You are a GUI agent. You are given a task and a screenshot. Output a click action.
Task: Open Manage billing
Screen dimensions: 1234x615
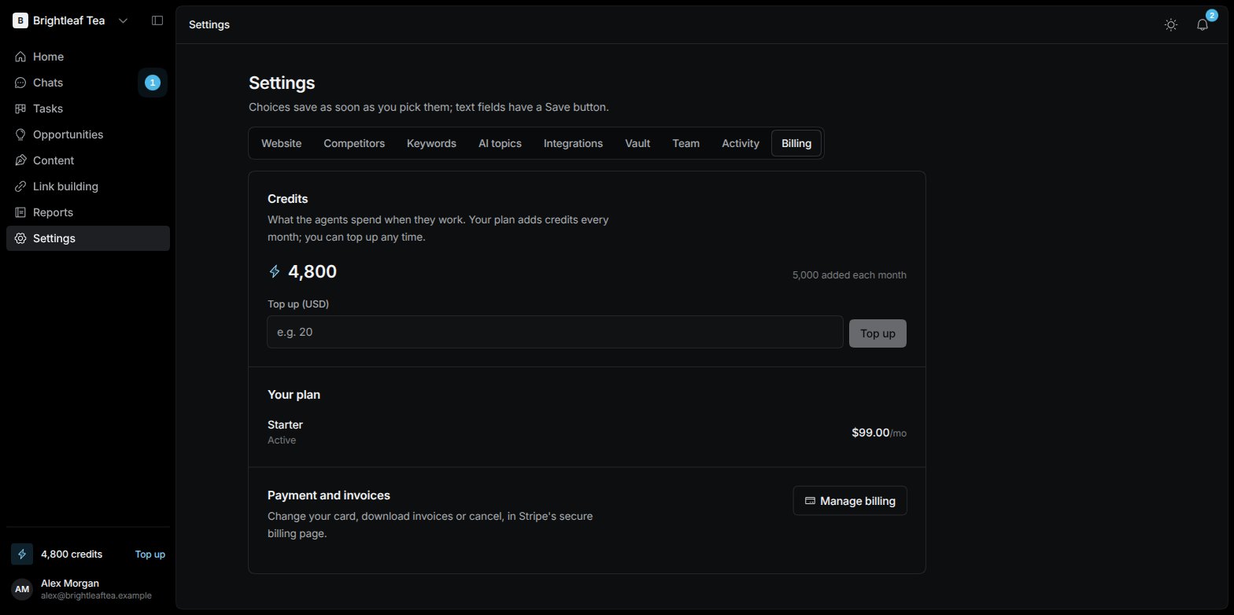tap(850, 501)
